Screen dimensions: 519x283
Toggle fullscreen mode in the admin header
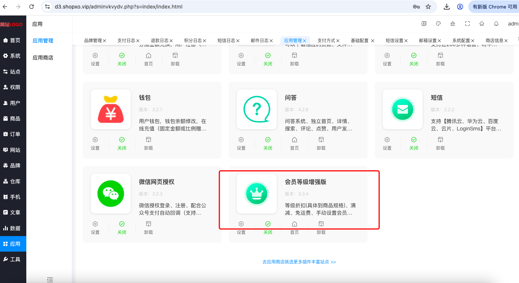468,24
